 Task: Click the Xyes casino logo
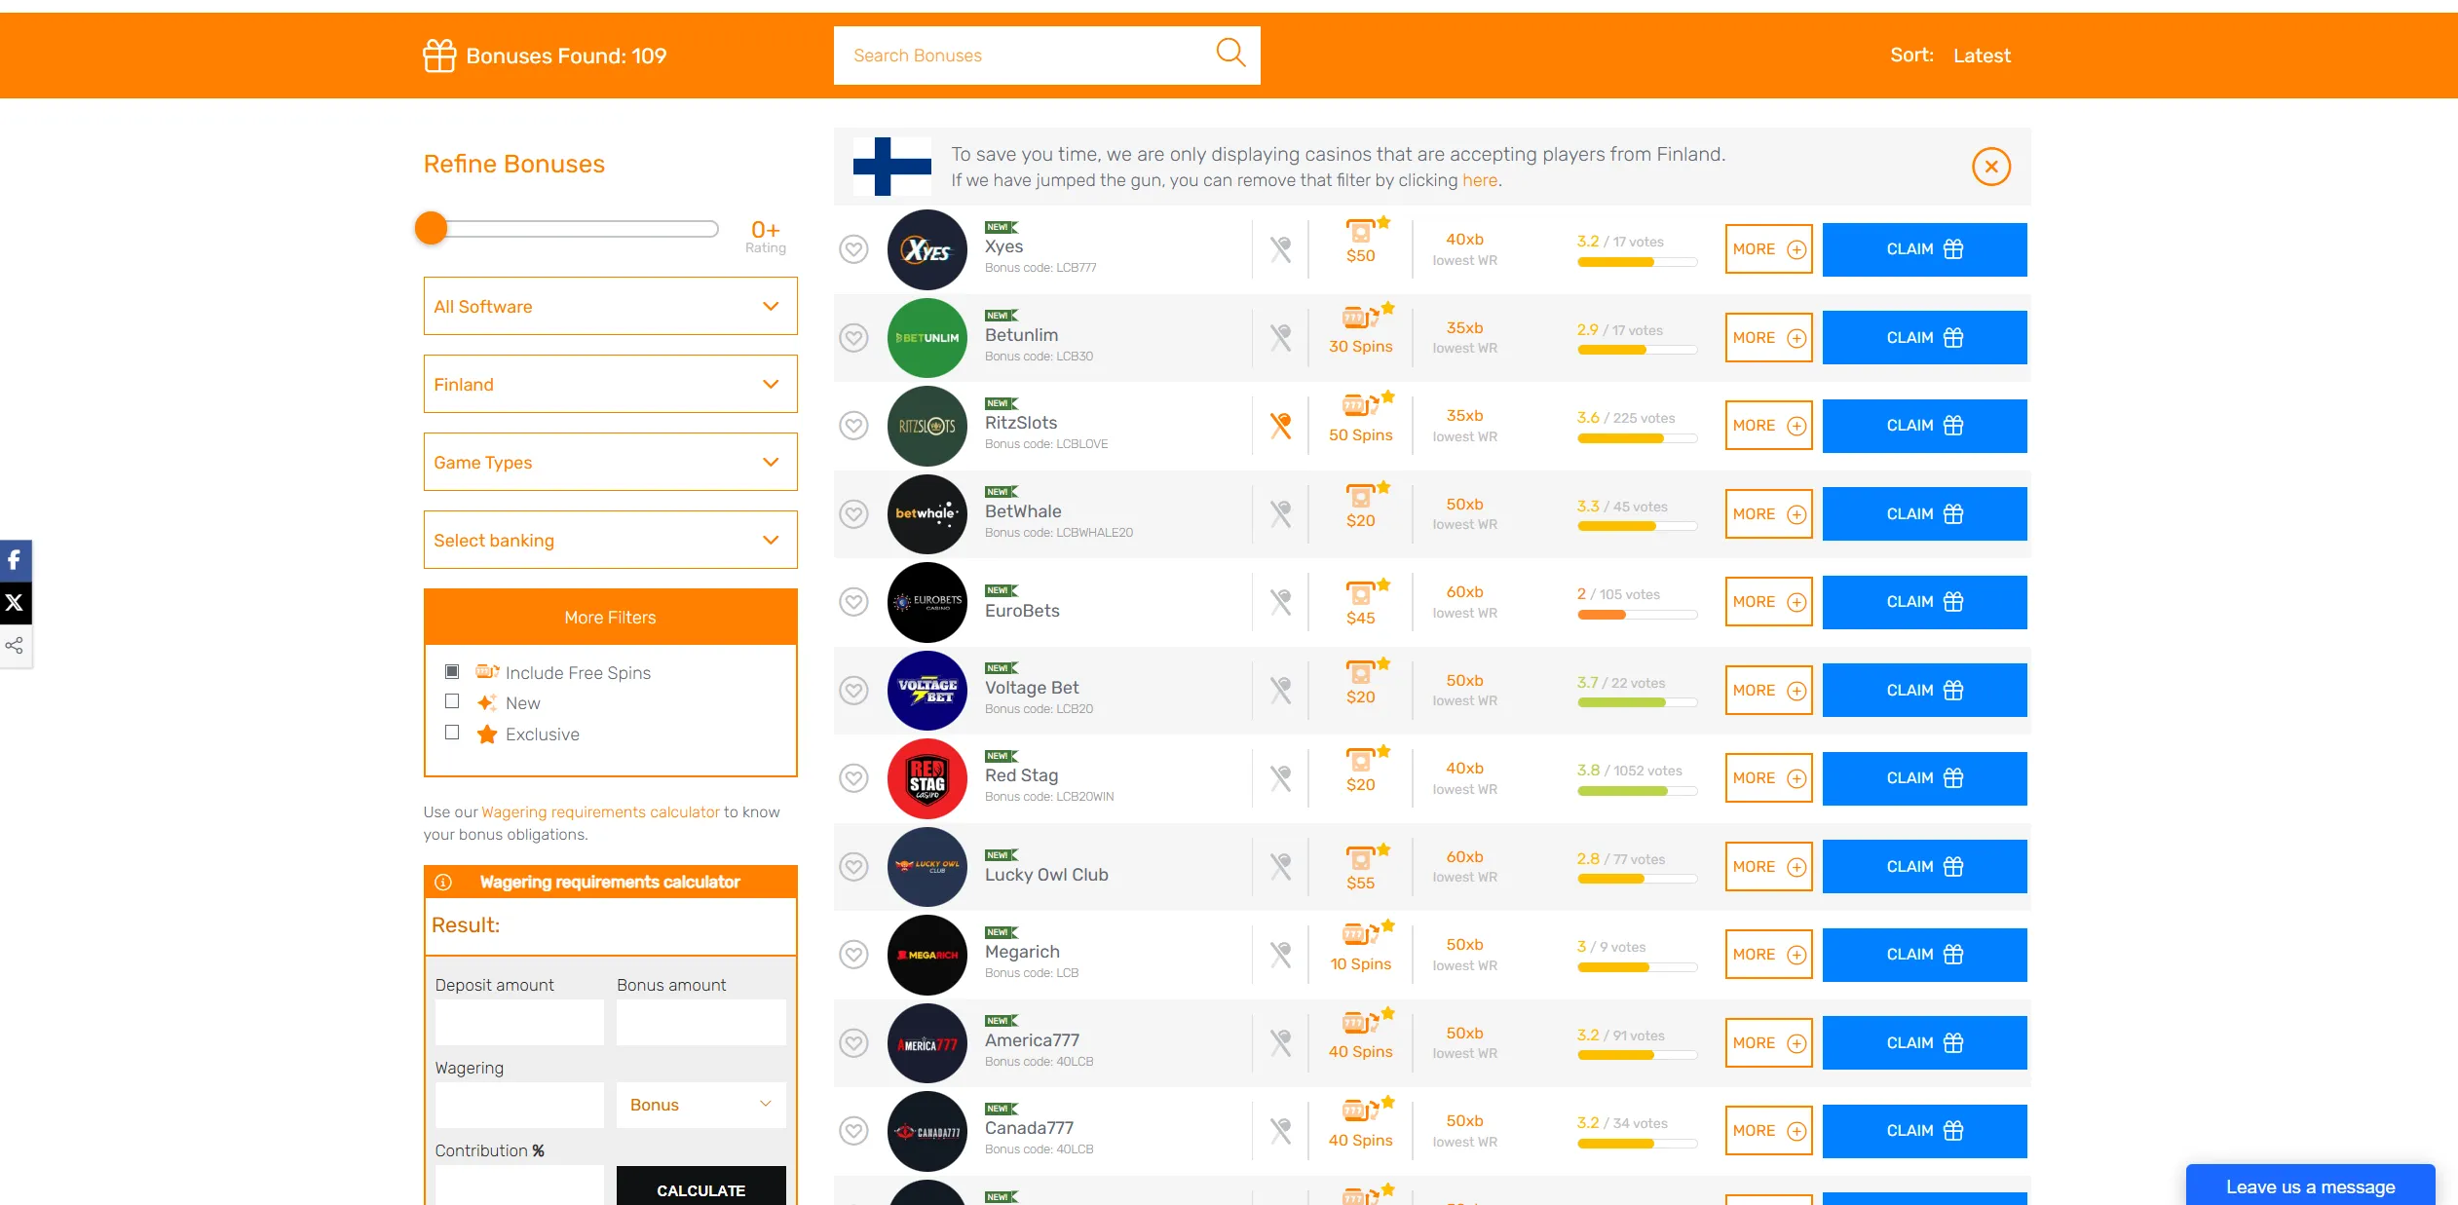pyautogui.click(x=927, y=249)
